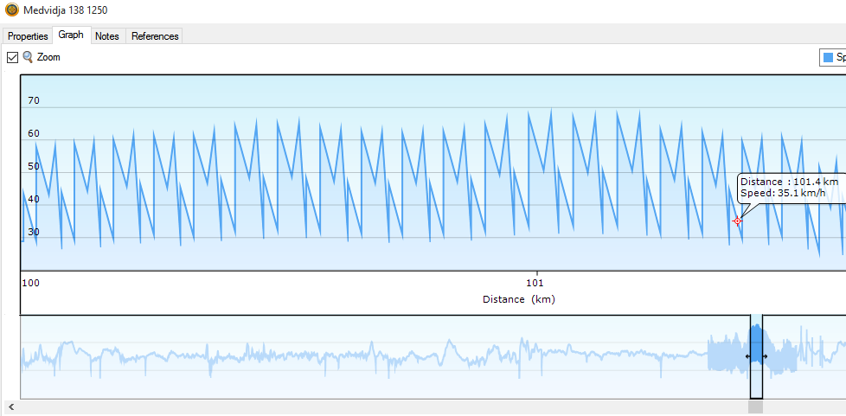This screenshot has width=846, height=416.
Task: Click the Medvidja track icon in title bar
Action: click(x=10, y=10)
